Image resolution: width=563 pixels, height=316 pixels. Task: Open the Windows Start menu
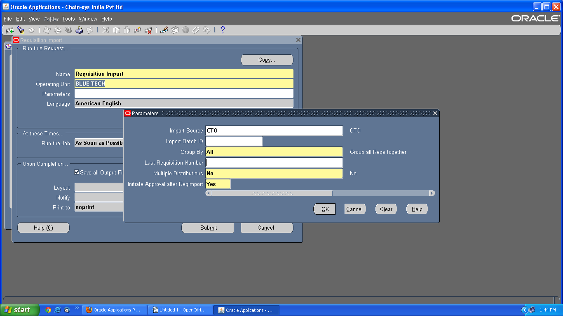coord(20,310)
